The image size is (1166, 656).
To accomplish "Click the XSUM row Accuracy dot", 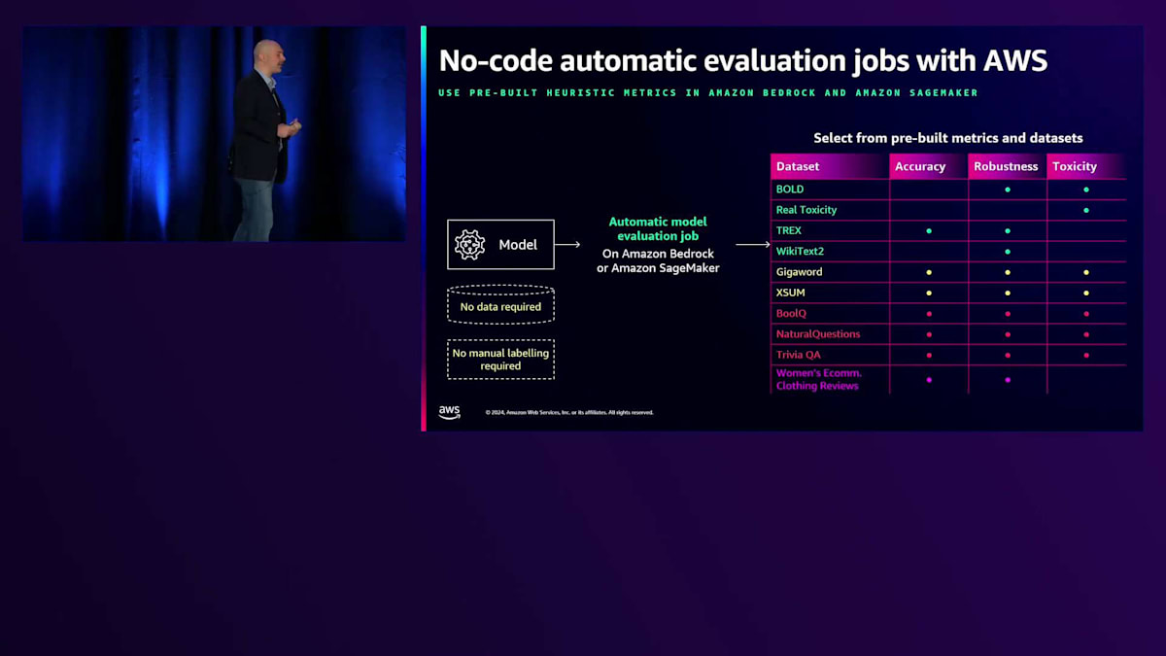I will pyautogui.click(x=929, y=293).
